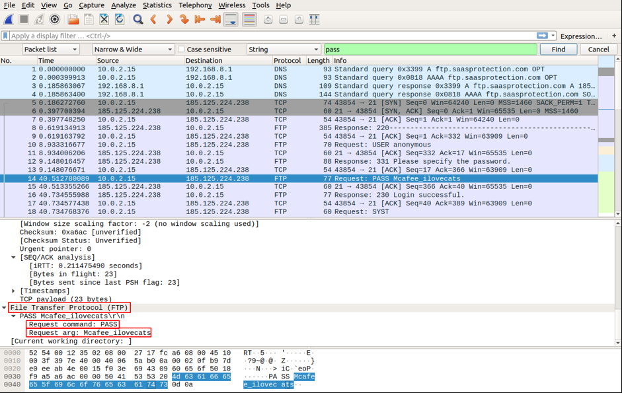Viewport: 622px width, 393px height.
Task: Open the Analyze menu
Action: click(x=124, y=5)
